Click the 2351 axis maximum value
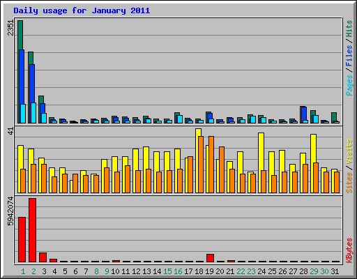Viewport: 357px width, 279px height. pyautogui.click(x=10, y=28)
